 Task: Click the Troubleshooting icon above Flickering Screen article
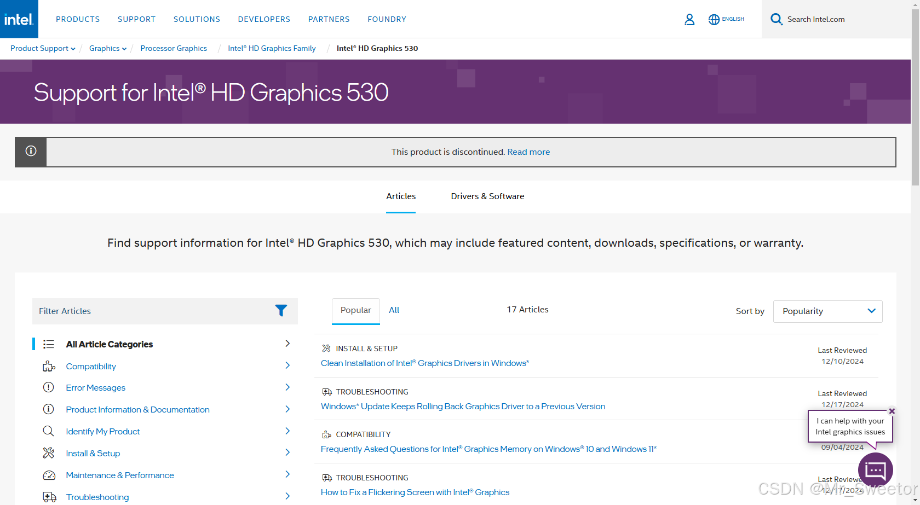click(327, 478)
